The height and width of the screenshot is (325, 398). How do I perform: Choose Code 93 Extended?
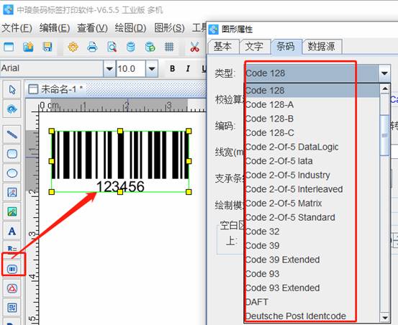pos(312,288)
